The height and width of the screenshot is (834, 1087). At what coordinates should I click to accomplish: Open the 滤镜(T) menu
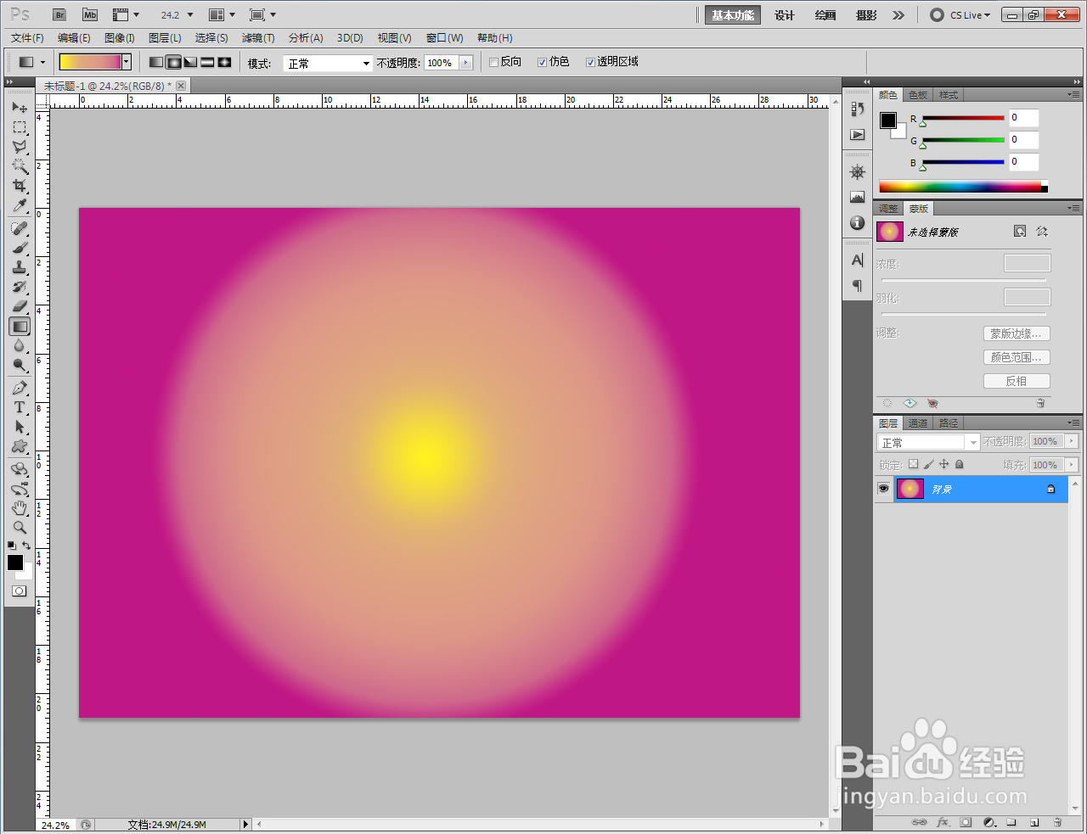coord(258,38)
